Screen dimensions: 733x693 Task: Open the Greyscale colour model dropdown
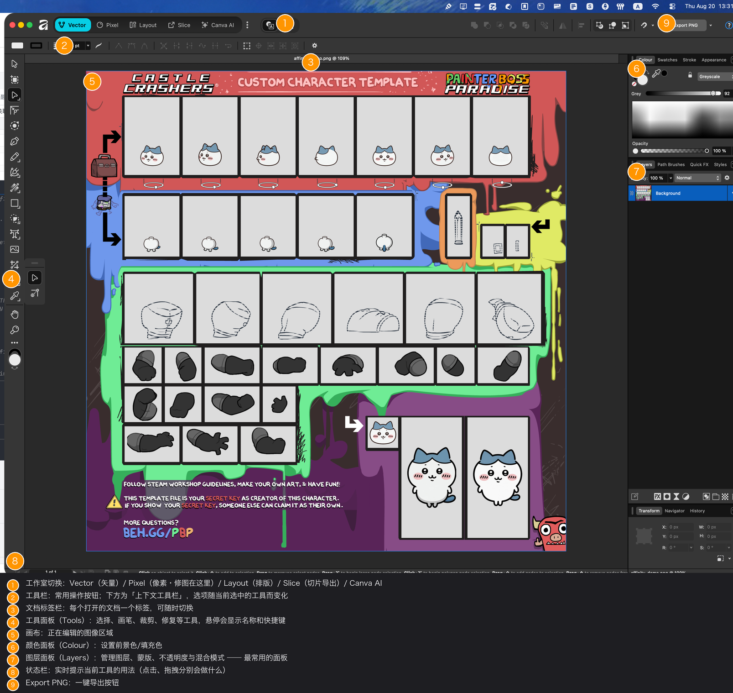715,77
